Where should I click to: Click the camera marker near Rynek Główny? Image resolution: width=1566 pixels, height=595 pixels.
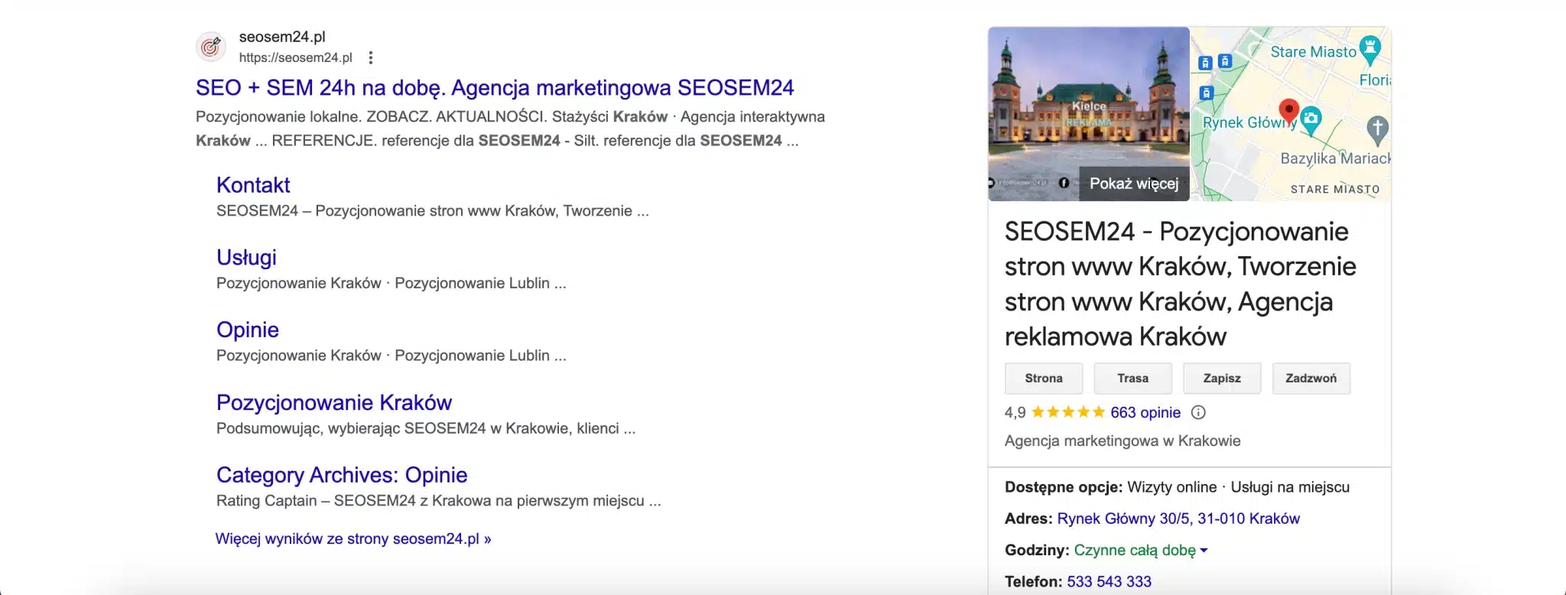click(x=1311, y=121)
